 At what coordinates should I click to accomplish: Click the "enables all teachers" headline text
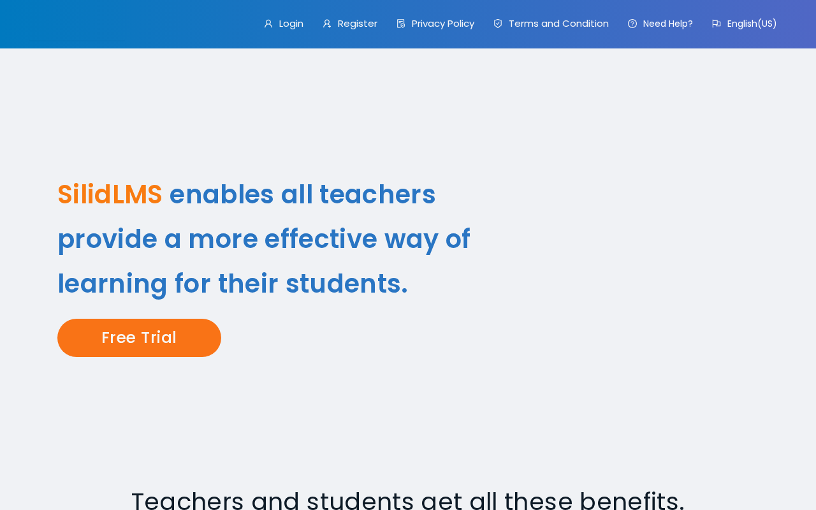coord(302,194)
